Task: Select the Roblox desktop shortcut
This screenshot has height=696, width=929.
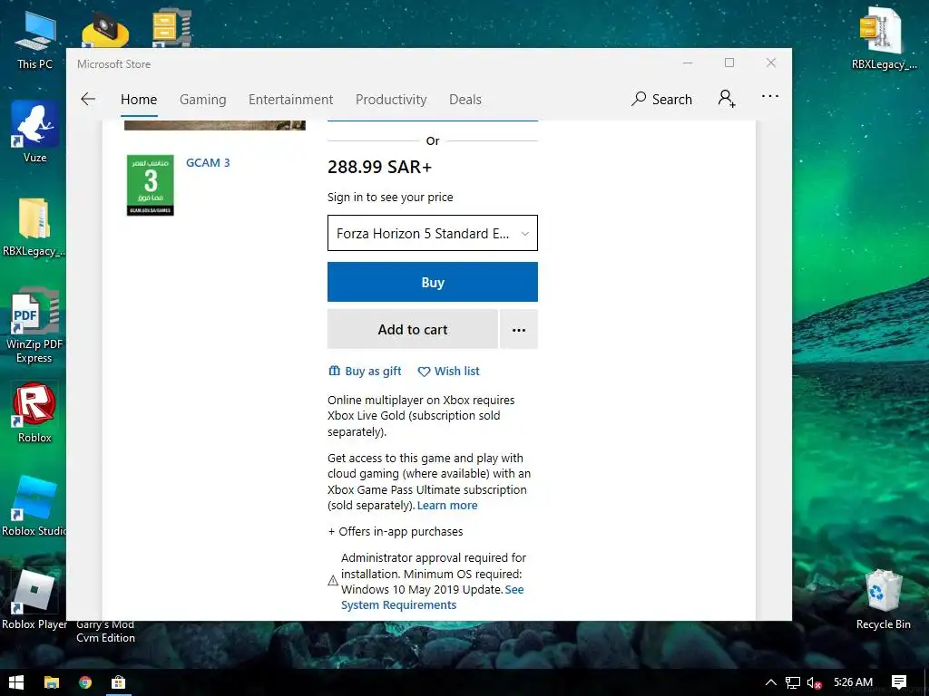Action: pos(34,412)
